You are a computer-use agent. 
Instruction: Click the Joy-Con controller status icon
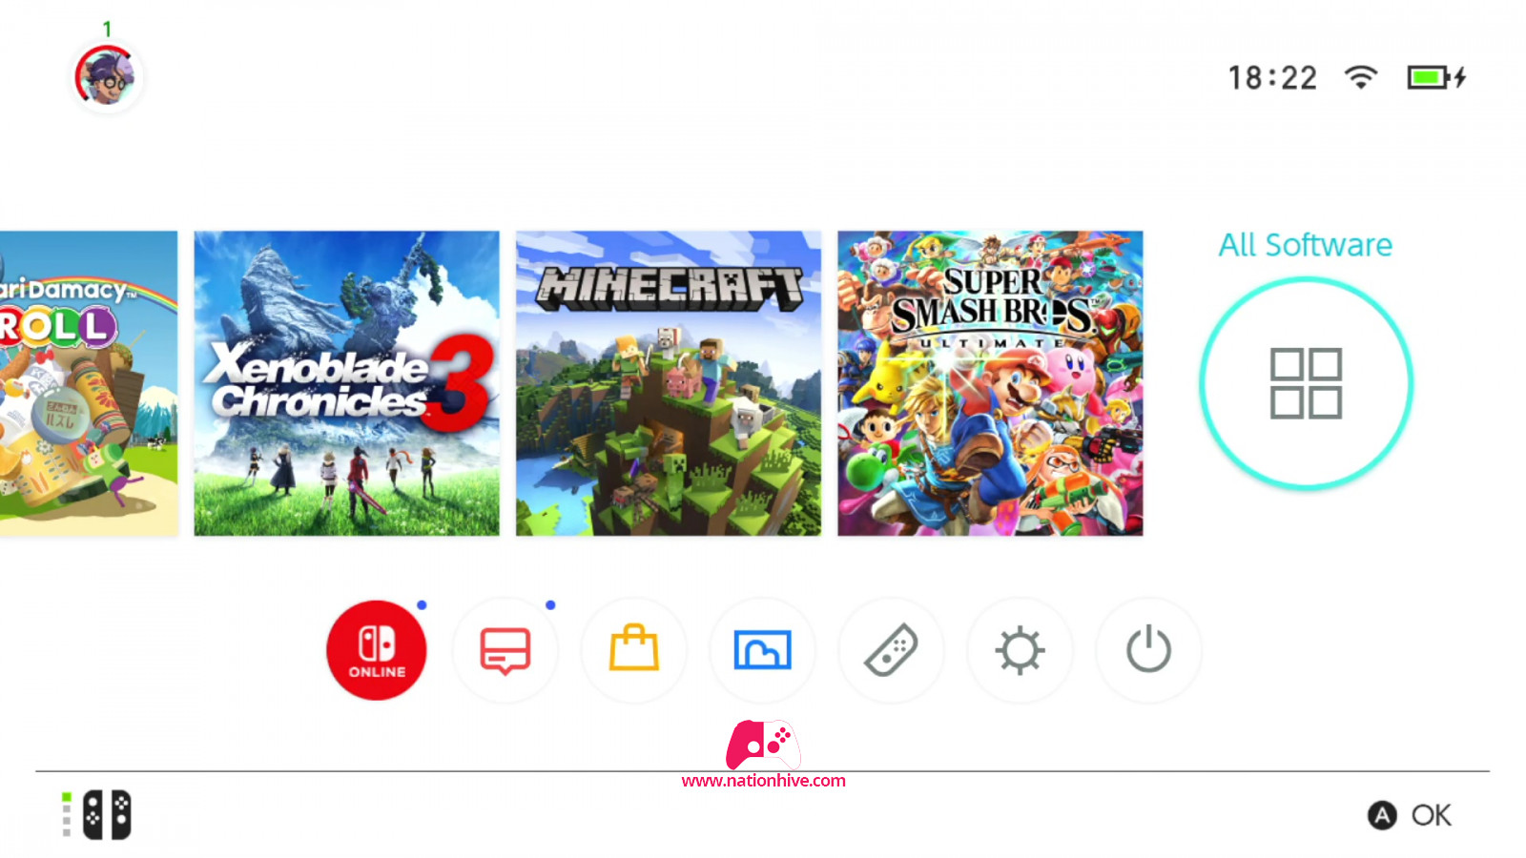(x=97, y=815)
